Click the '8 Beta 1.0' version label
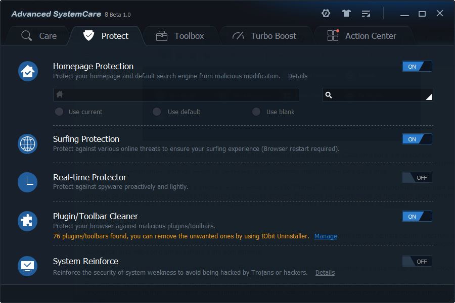This screenshot has height=303, width=455. 117,15
